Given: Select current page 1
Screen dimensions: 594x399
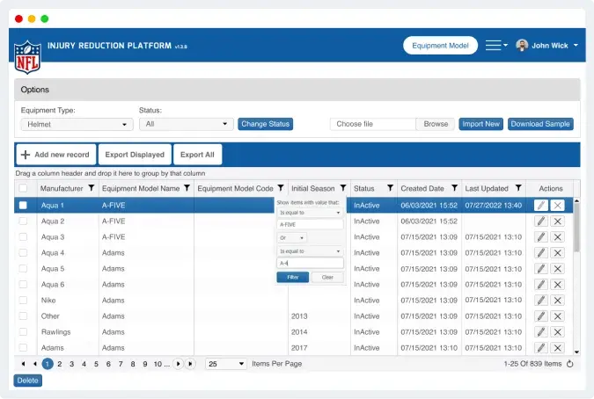Looking at the screenshot, I should (x=48, y=364).
